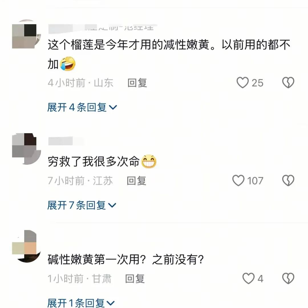The width and height of the screenshot is (308, 308).
Task: Reply to the Gansu comment via 回复
Action: point(135,279)
